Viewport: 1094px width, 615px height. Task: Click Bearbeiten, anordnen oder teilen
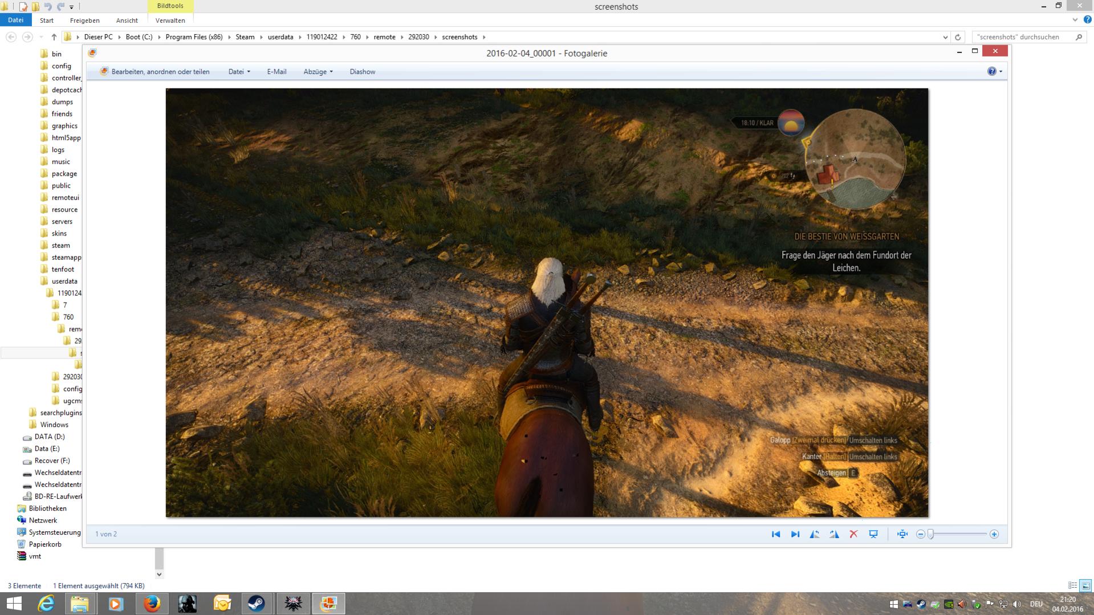click(155, 72)
